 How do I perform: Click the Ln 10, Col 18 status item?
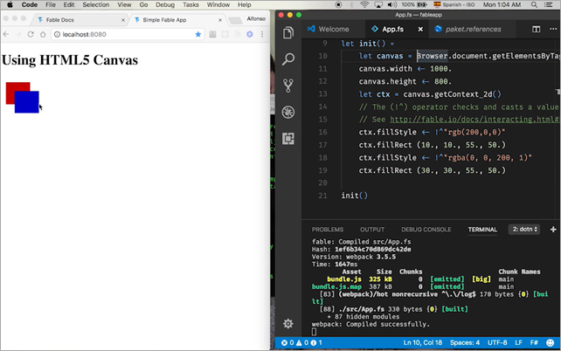pyautogui.click(x=423, y=343)
